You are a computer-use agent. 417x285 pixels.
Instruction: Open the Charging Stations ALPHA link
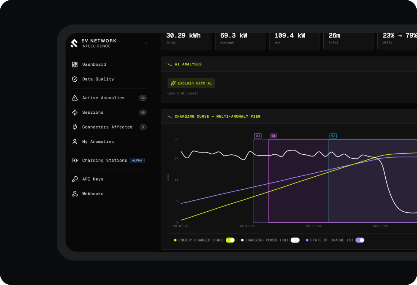109,160
